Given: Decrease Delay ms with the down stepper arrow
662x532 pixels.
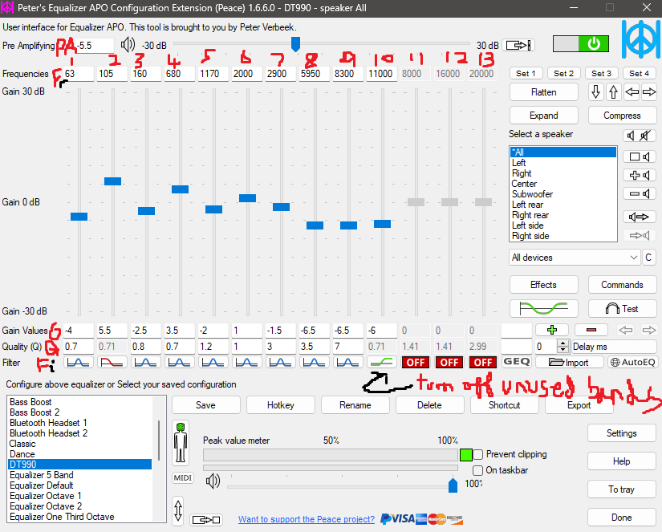Looking at the screenshot, I should (562, 350).
